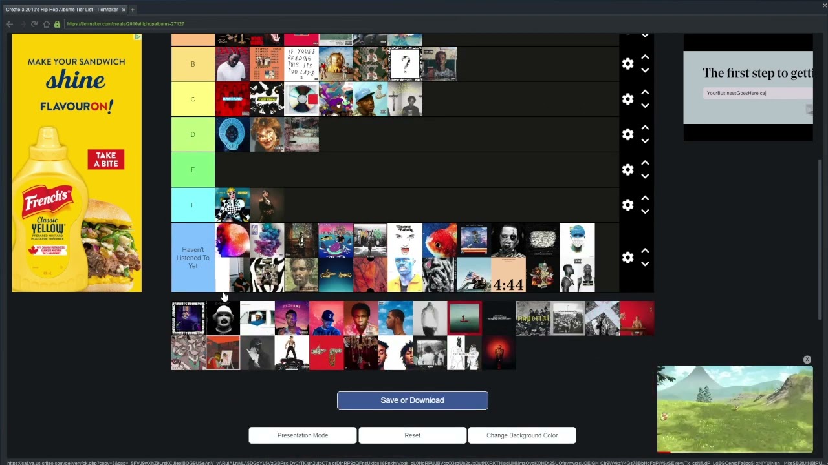Select the golden head Astroworld cover in tier B
This screenshot has height=465, width=828.
[x=336, y=64]
